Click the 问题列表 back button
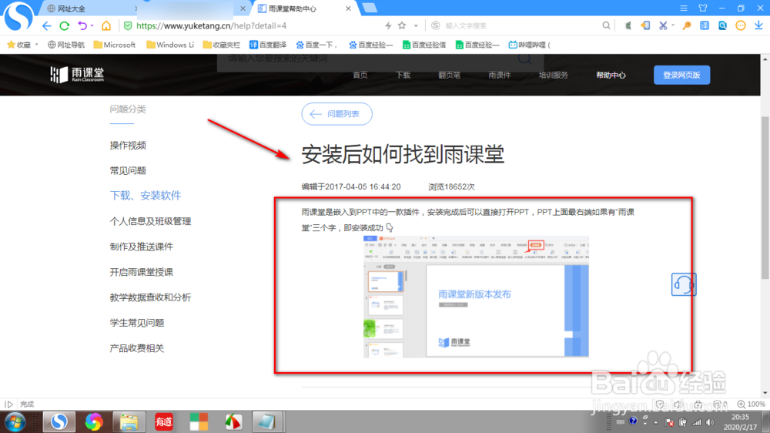The image size is (770, 433). 337,114
